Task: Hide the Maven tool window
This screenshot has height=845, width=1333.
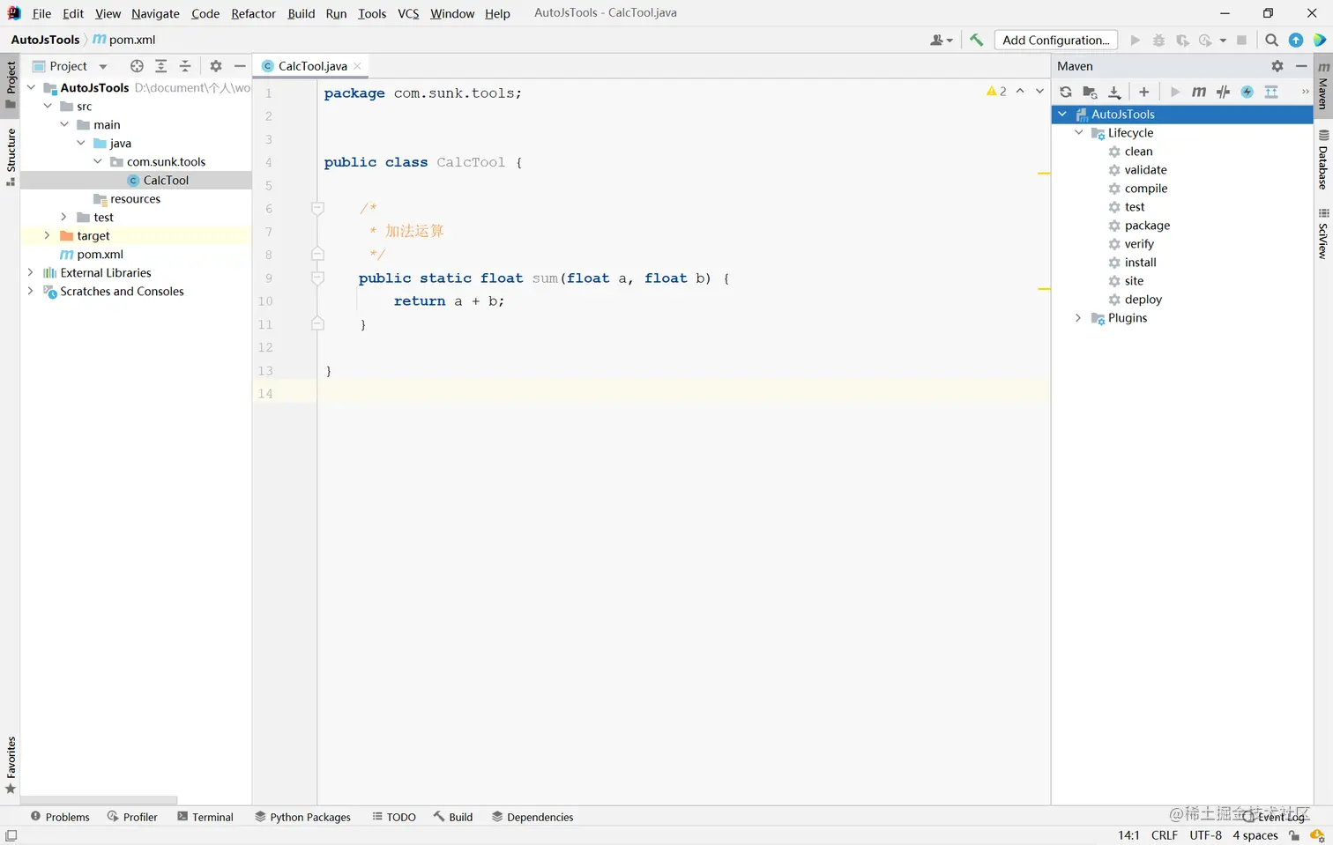Action: pyautogui.click(x=1301, y=66)
